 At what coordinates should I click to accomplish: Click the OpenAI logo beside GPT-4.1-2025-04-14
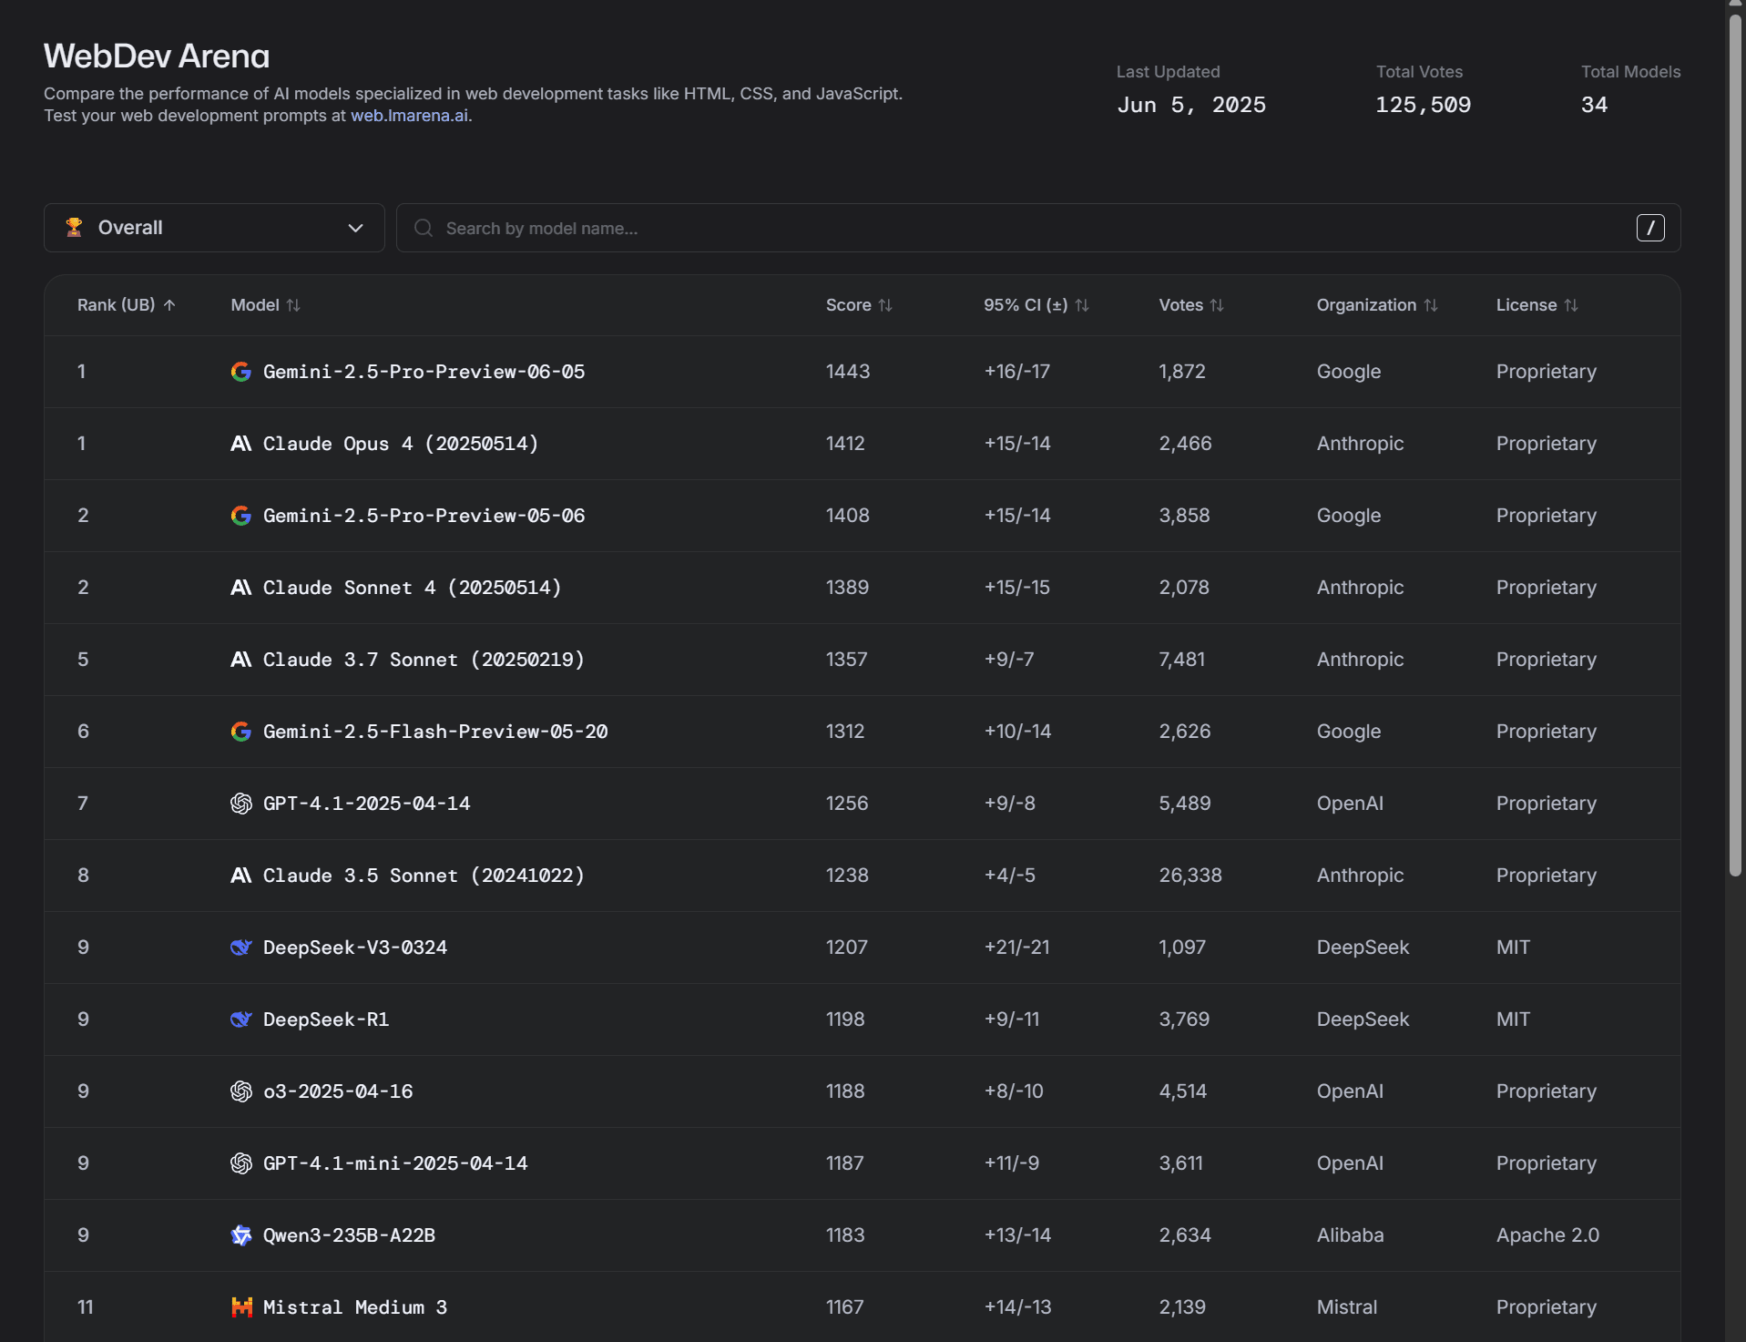click(240, 804)
